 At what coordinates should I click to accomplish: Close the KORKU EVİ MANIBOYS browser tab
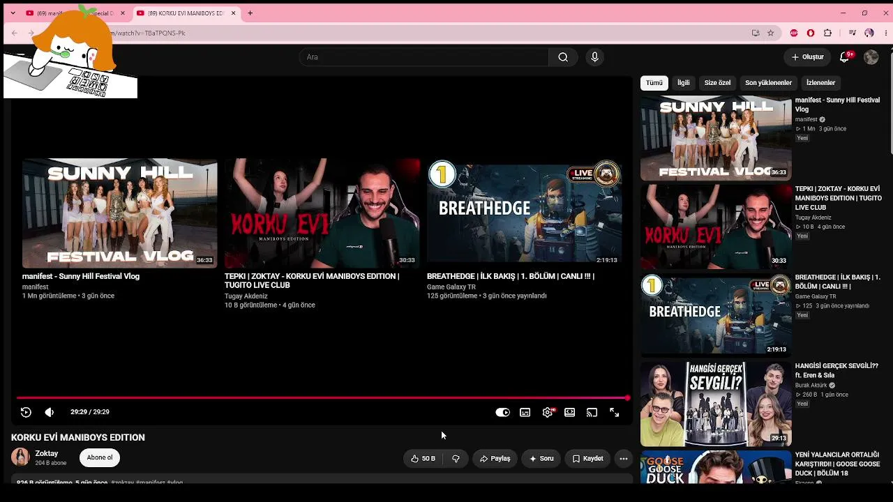pos(234,13)
